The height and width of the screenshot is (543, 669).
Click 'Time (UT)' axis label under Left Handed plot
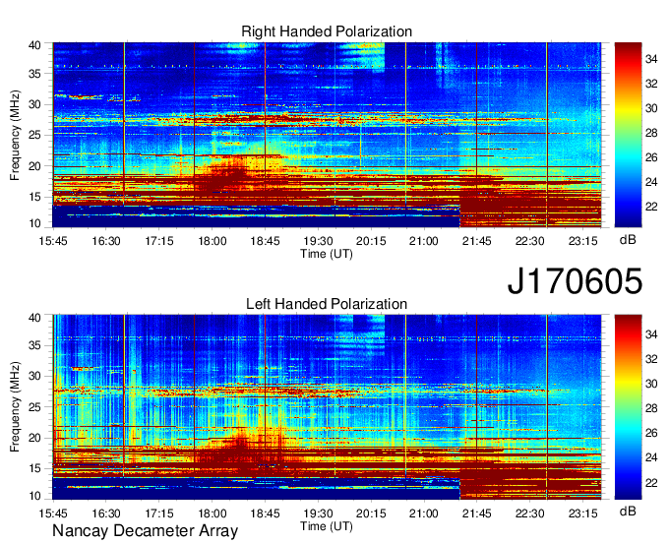[327, 526]
